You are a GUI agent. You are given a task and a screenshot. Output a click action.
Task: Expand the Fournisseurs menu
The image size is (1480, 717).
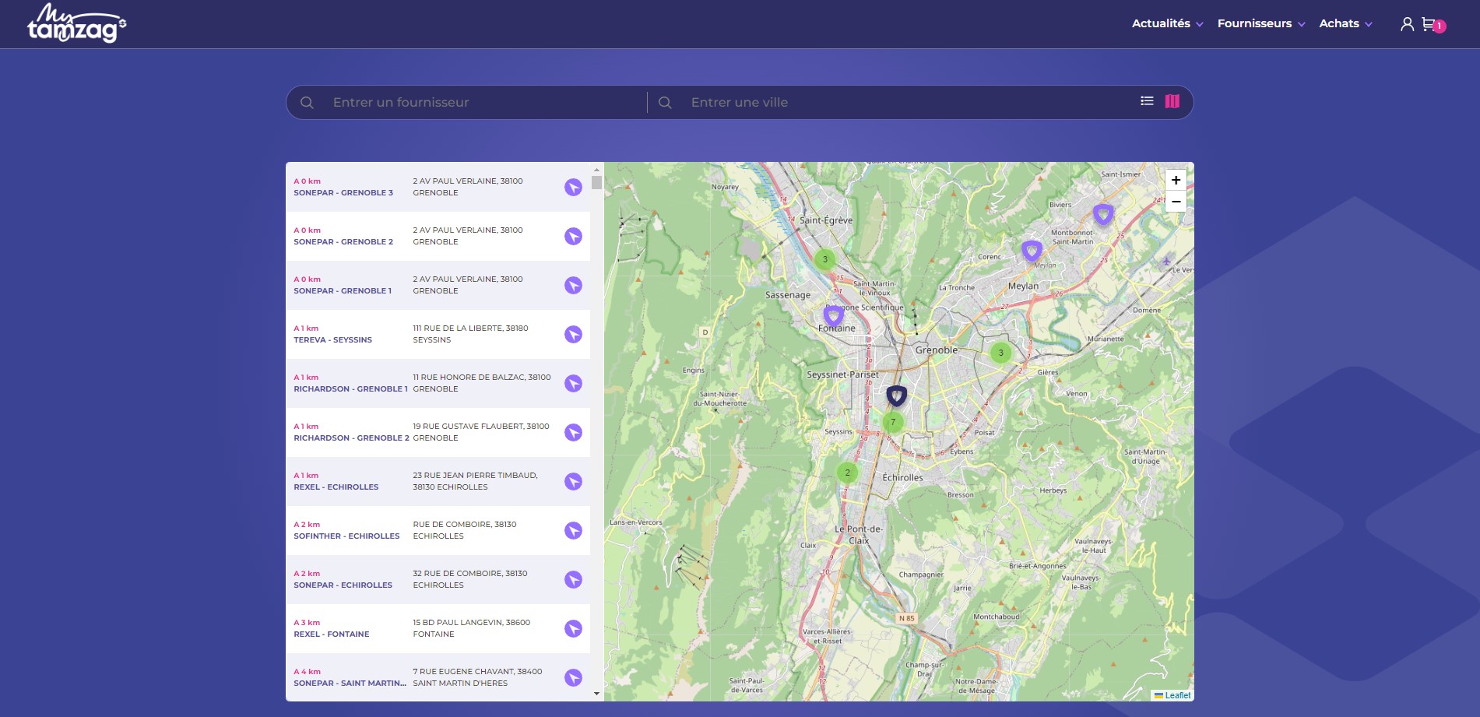(1261, 23)
